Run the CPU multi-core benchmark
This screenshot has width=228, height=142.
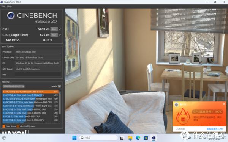(54, 29)
